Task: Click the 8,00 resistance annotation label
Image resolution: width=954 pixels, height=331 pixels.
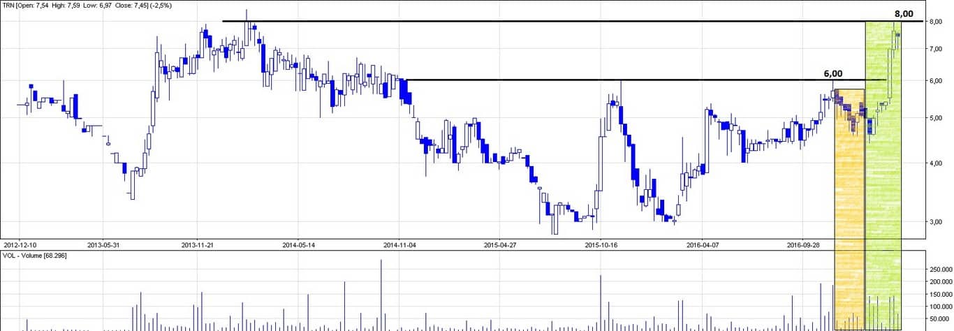Action: 904,13
